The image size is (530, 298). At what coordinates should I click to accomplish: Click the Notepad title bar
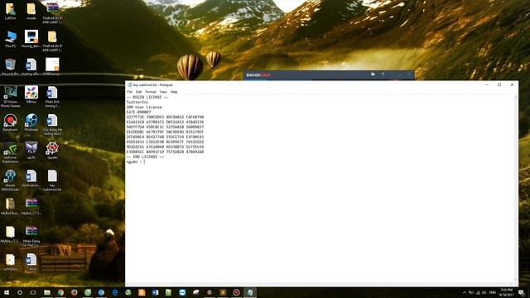304,84
